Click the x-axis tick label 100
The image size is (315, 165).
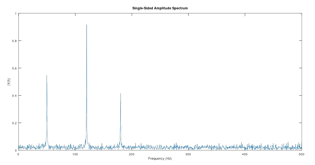click(x=75, y=154)
